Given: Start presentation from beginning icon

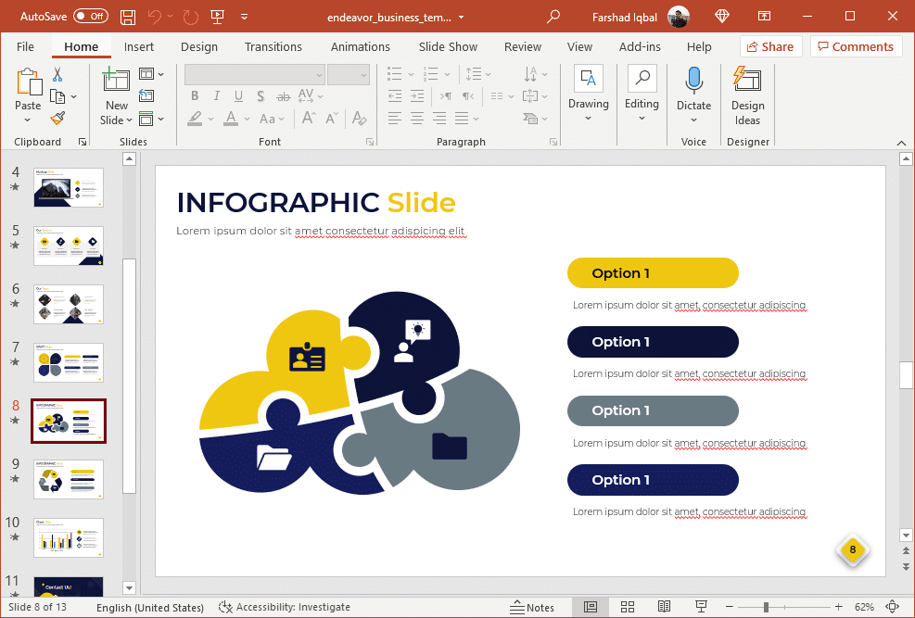Looking at the screenshot, I should 217,17.
